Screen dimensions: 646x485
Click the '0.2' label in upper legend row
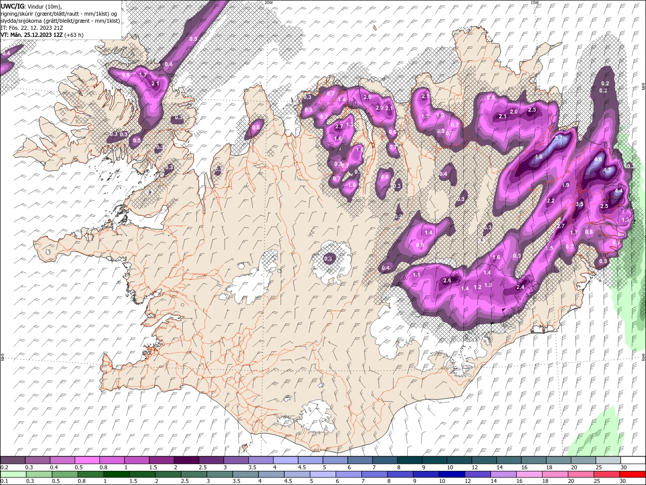(4, 467)
